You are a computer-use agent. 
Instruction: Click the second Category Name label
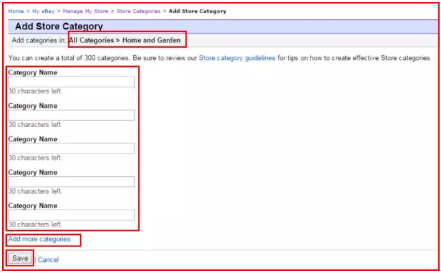click(x=32, y=106)
